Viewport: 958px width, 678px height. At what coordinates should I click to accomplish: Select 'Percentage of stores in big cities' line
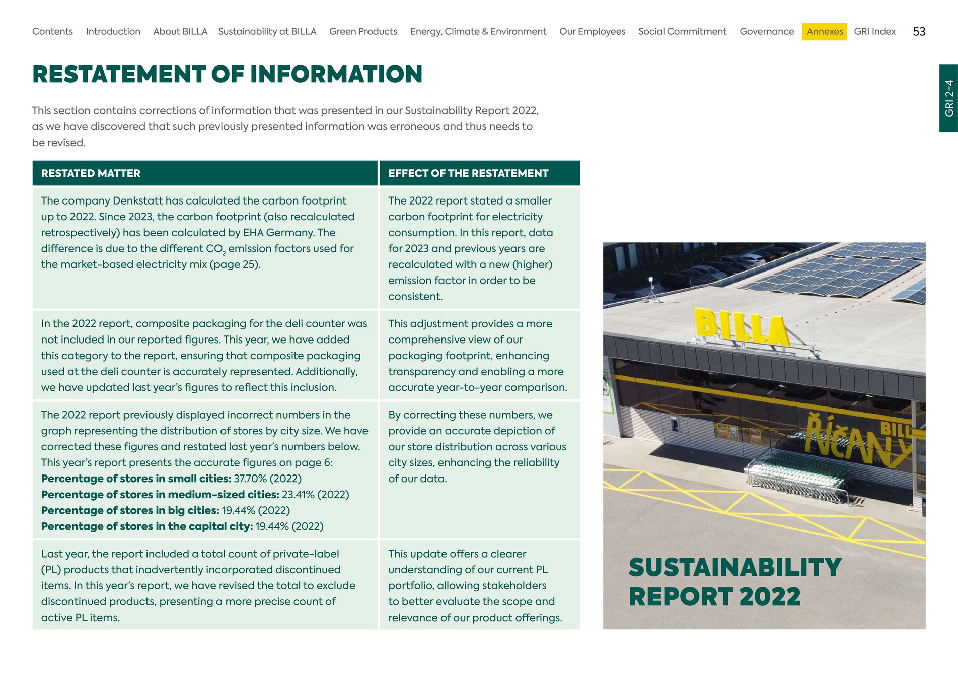tap(165, 510)
